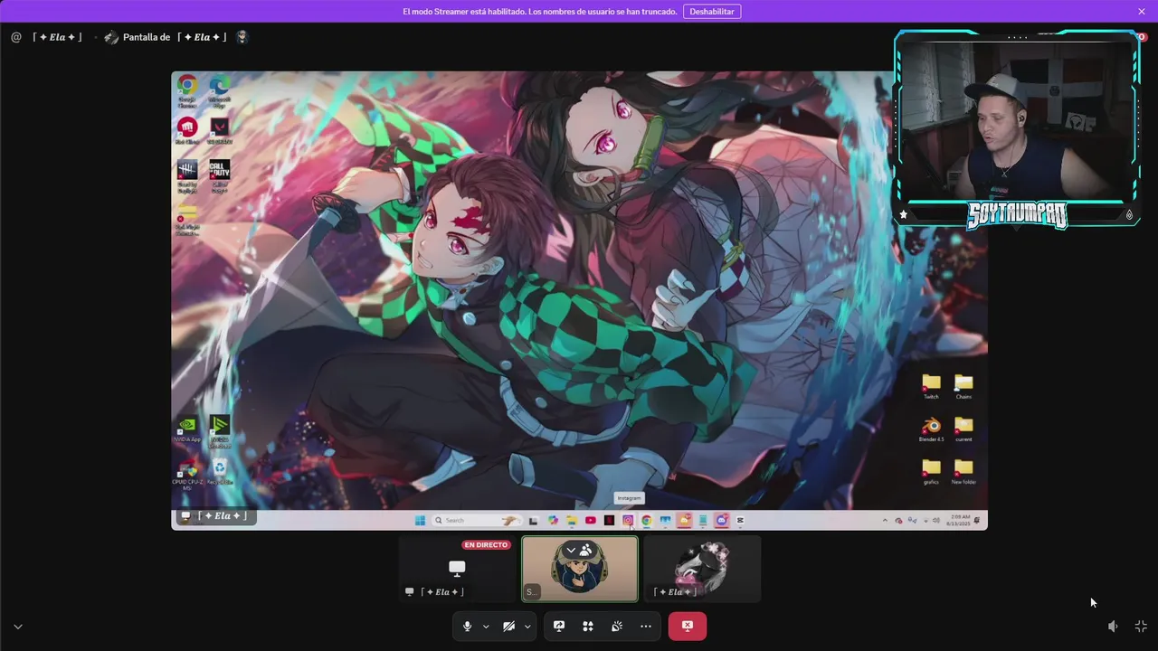Screen dimensions: 1158x651
Task: Select the Ela participant avatar tile
Action: coord(702,569)
